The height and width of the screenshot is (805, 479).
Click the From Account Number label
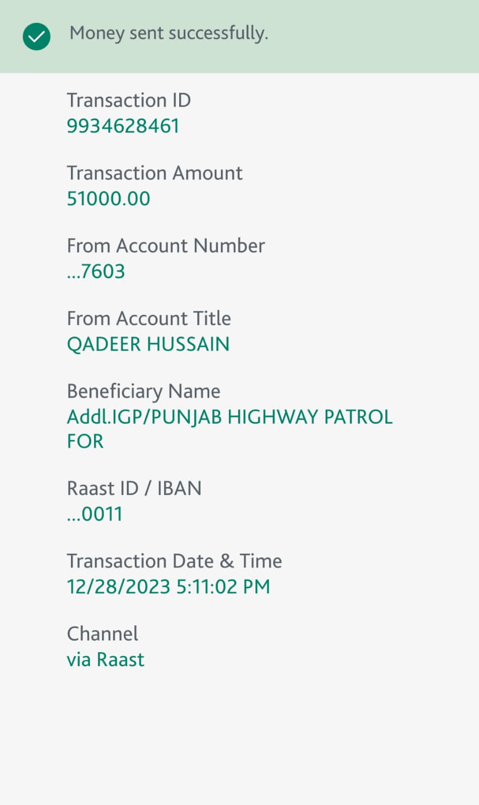click(x=166, y=246)
